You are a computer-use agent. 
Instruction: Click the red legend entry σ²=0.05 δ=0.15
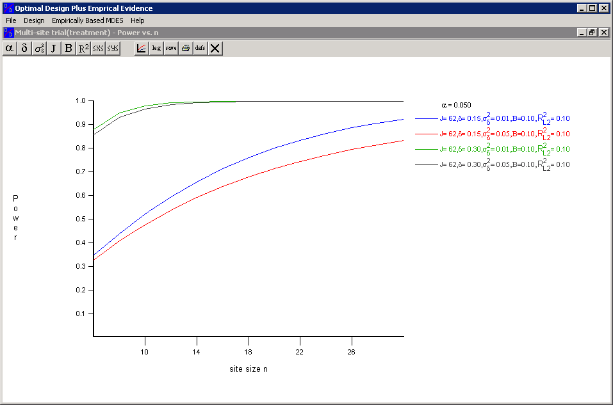click(x=493, y=134)
